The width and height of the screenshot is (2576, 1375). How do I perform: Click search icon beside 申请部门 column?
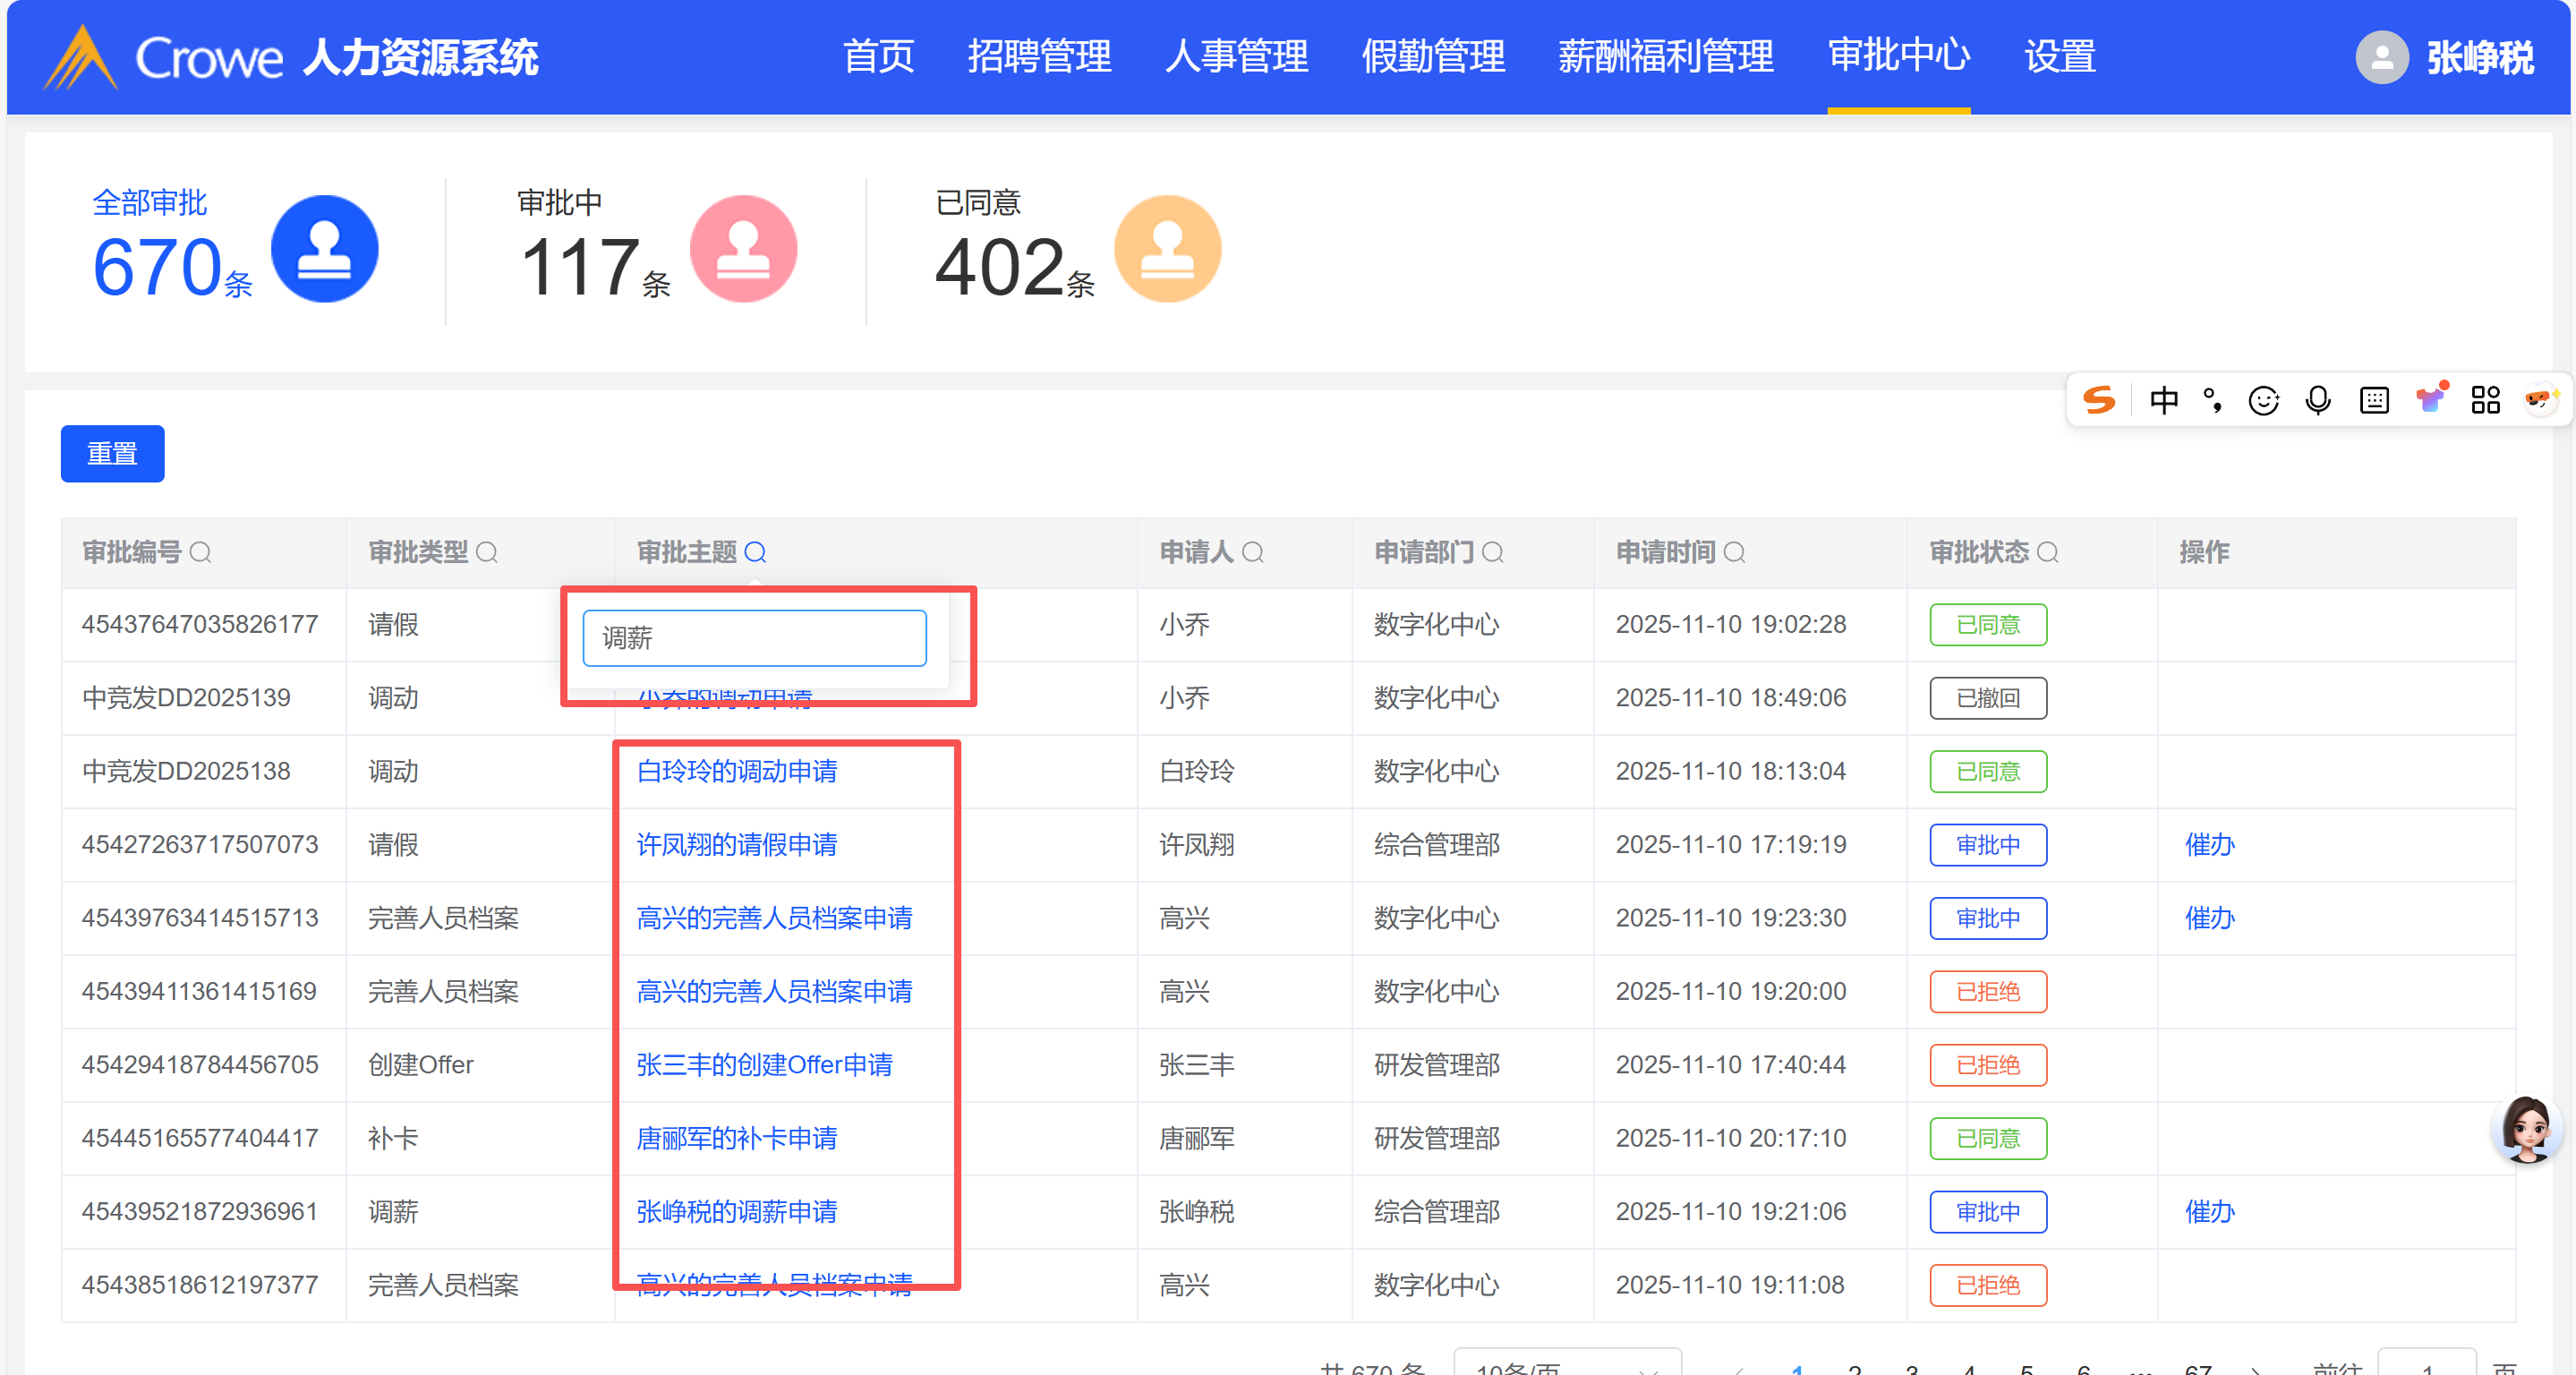pyautogui.click(x=1493, y=552)
